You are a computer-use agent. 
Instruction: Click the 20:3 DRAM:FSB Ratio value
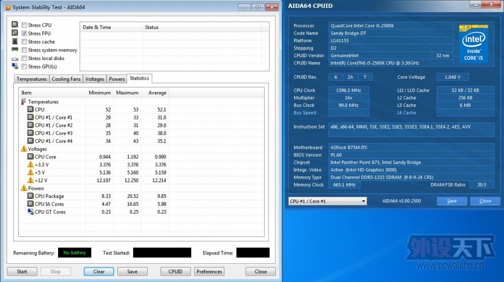pyautogui.click(x=481, y=185)
